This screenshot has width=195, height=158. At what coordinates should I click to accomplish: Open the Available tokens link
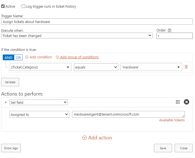click(172, 120)
